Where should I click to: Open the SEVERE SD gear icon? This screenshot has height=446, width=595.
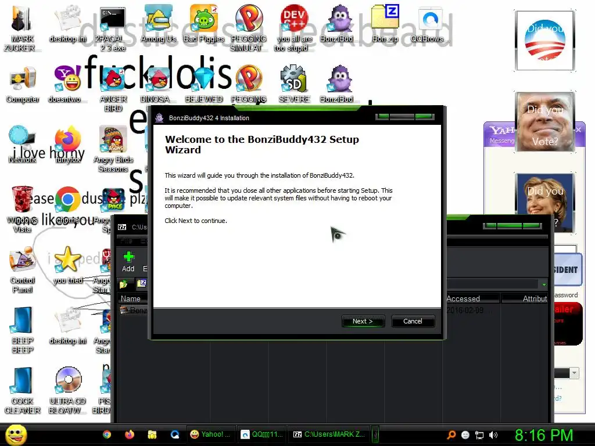point(294,84)
